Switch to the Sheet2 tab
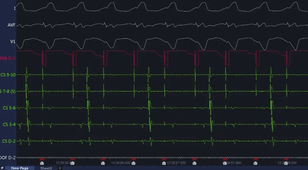Viewport: 308px width, 170px height. click(x=46, y=168)
